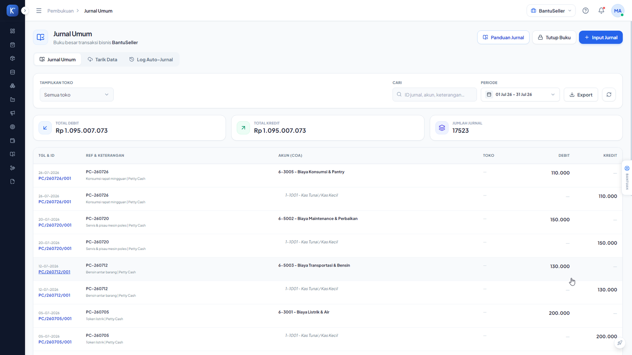This screenshot has width=632, height=355.
Task: Open the MA user avatar
Action: (618, 11)
